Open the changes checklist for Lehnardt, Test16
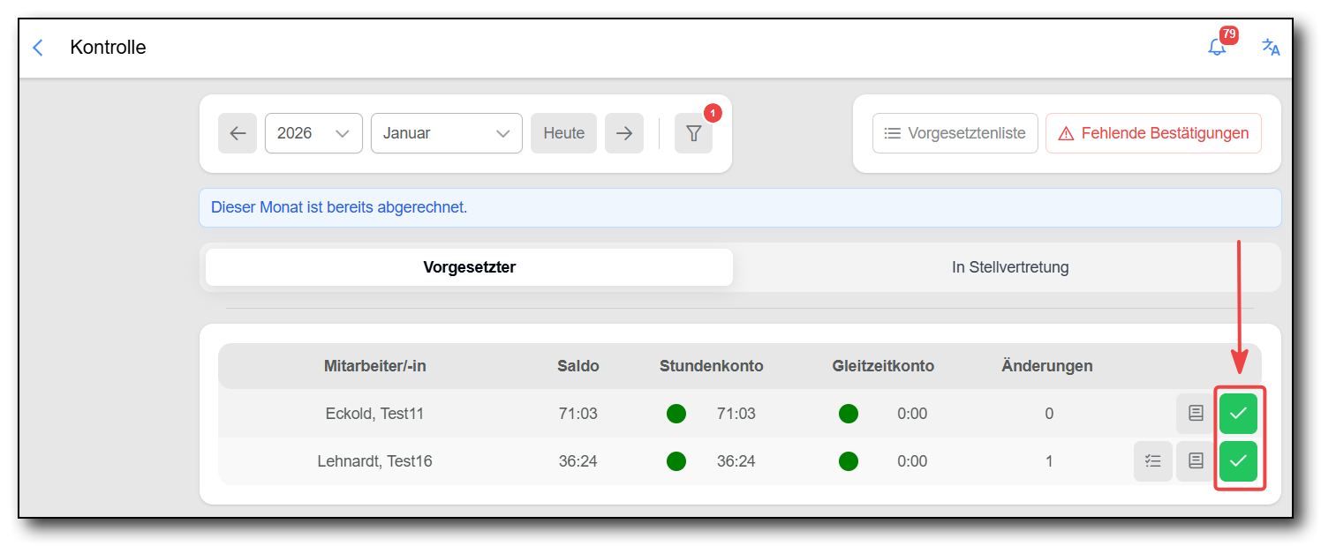Image resolution: width=1321 pixels, height=546 pixels. tap(1153, 460)
